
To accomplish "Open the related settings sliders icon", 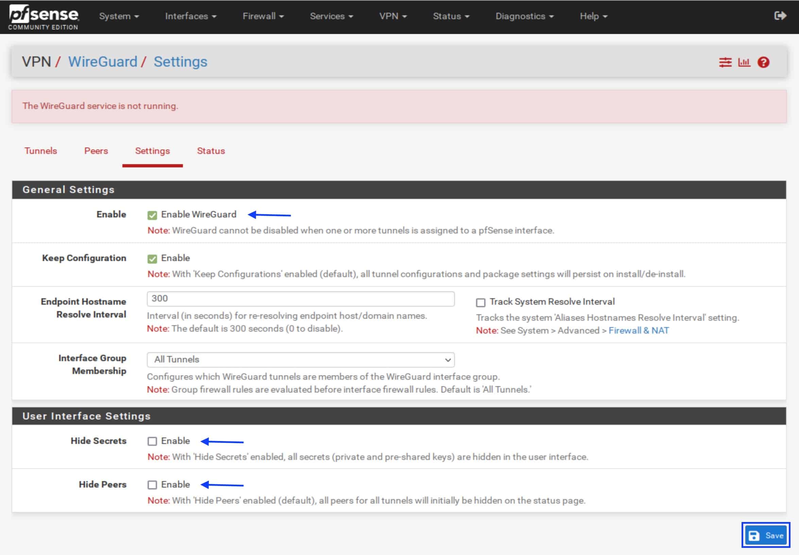I will click(725, 62).
